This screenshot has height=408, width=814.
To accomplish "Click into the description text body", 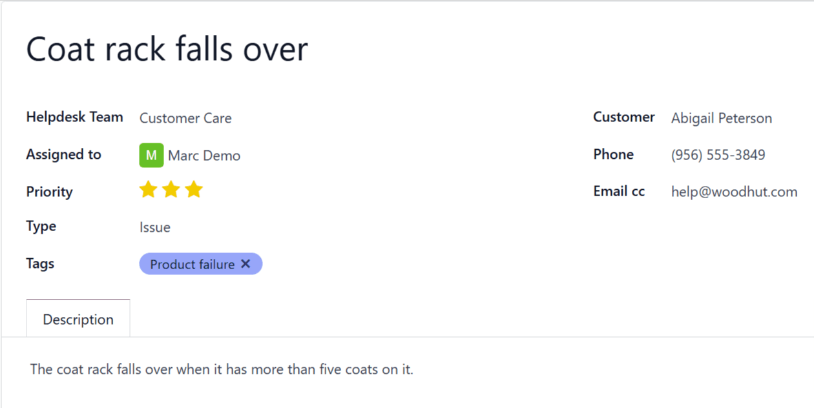I will (222, 370).
